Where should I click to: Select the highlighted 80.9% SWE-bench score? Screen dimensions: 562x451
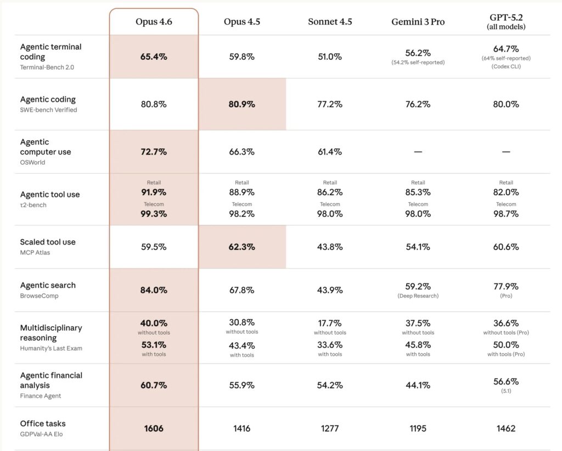tap(242, 104)
